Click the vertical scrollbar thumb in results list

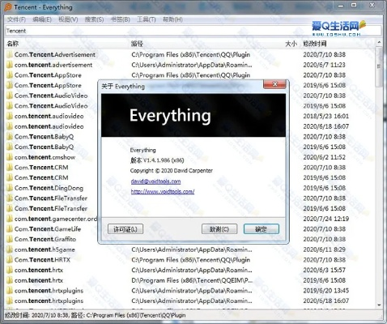pos(379,66)
